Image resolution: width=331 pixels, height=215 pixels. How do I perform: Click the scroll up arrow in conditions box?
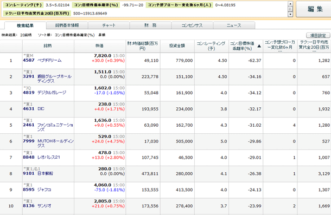[290, 4]
